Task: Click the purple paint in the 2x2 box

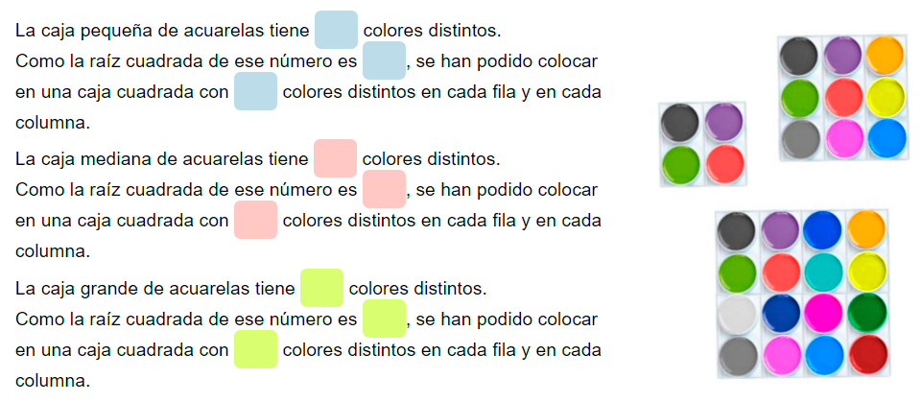Action: point(723,122)
